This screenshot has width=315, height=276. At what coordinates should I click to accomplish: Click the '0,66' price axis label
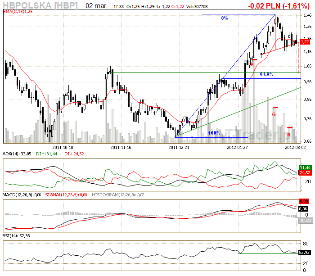[307, 141]
